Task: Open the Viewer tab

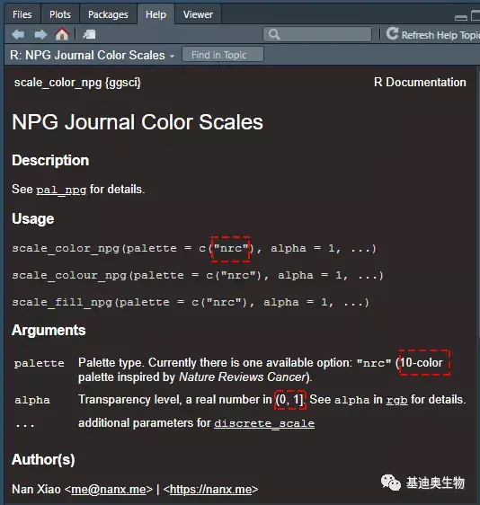Action: [x=198, y=14]
